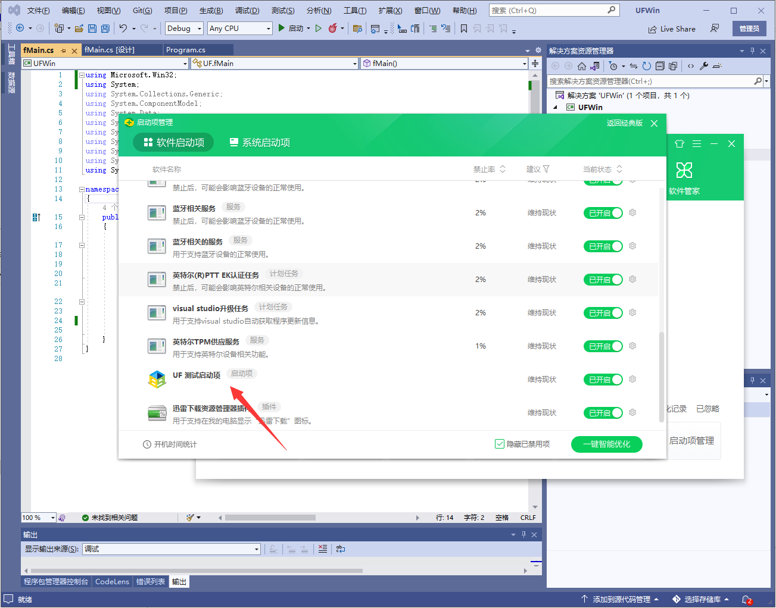
Task: Open settings gear for UF 测试启动项
Action: coord(632,379)
